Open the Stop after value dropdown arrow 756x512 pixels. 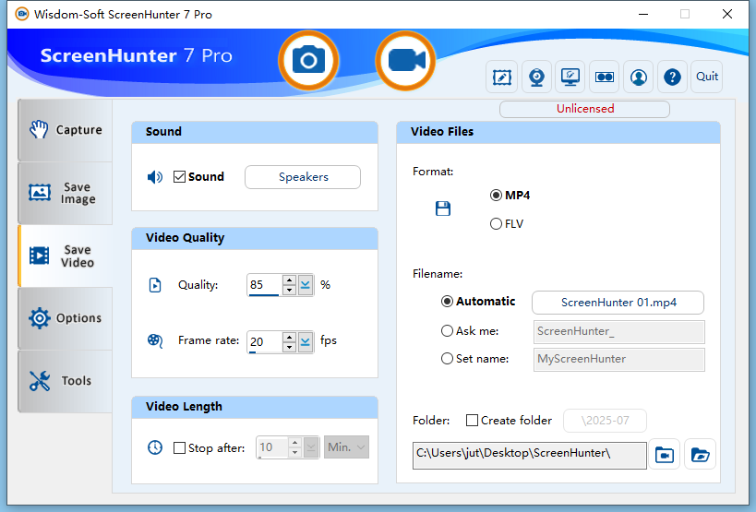311,447
